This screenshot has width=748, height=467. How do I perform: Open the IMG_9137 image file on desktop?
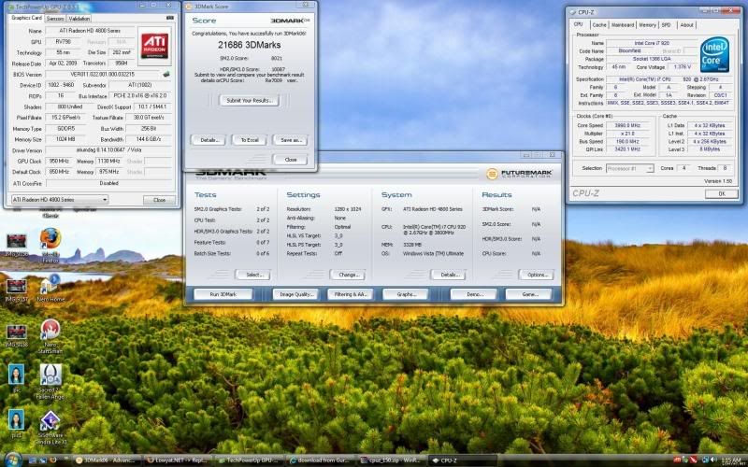pos(16,290)
